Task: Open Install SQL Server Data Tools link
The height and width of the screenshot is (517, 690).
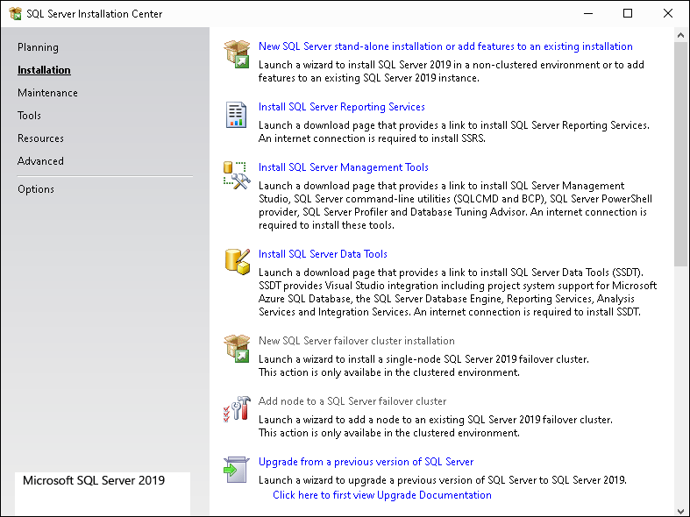Action: click(323, 254)
